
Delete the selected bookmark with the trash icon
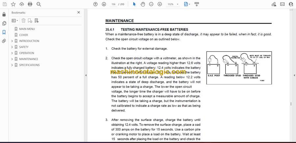coord(23,21)
